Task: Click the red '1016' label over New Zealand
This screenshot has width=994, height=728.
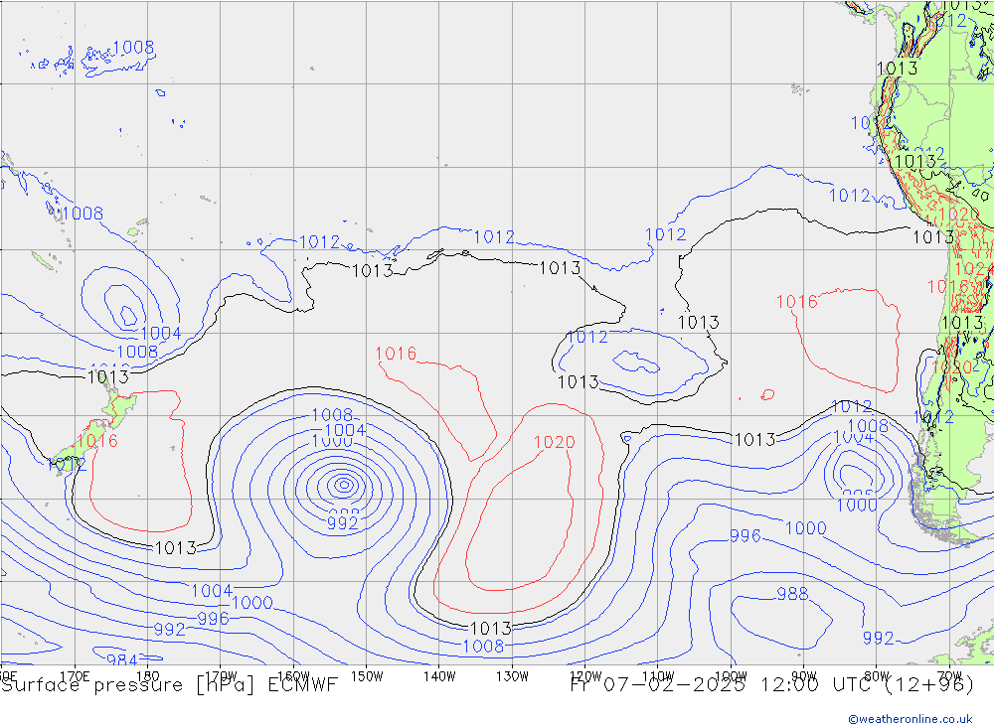Action: tap(97, 440)
